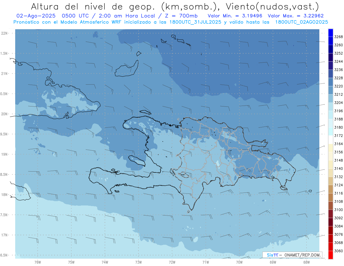Image resolution: width=344 pixels, height=266 pixels.
Task: Click the '71W' longitude label
Action: 206,262
